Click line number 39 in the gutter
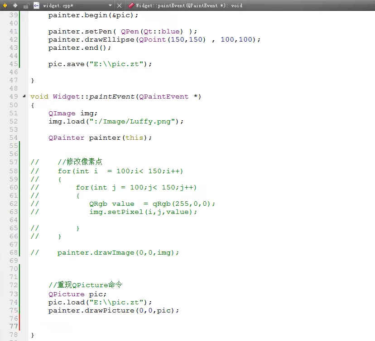 14,15
